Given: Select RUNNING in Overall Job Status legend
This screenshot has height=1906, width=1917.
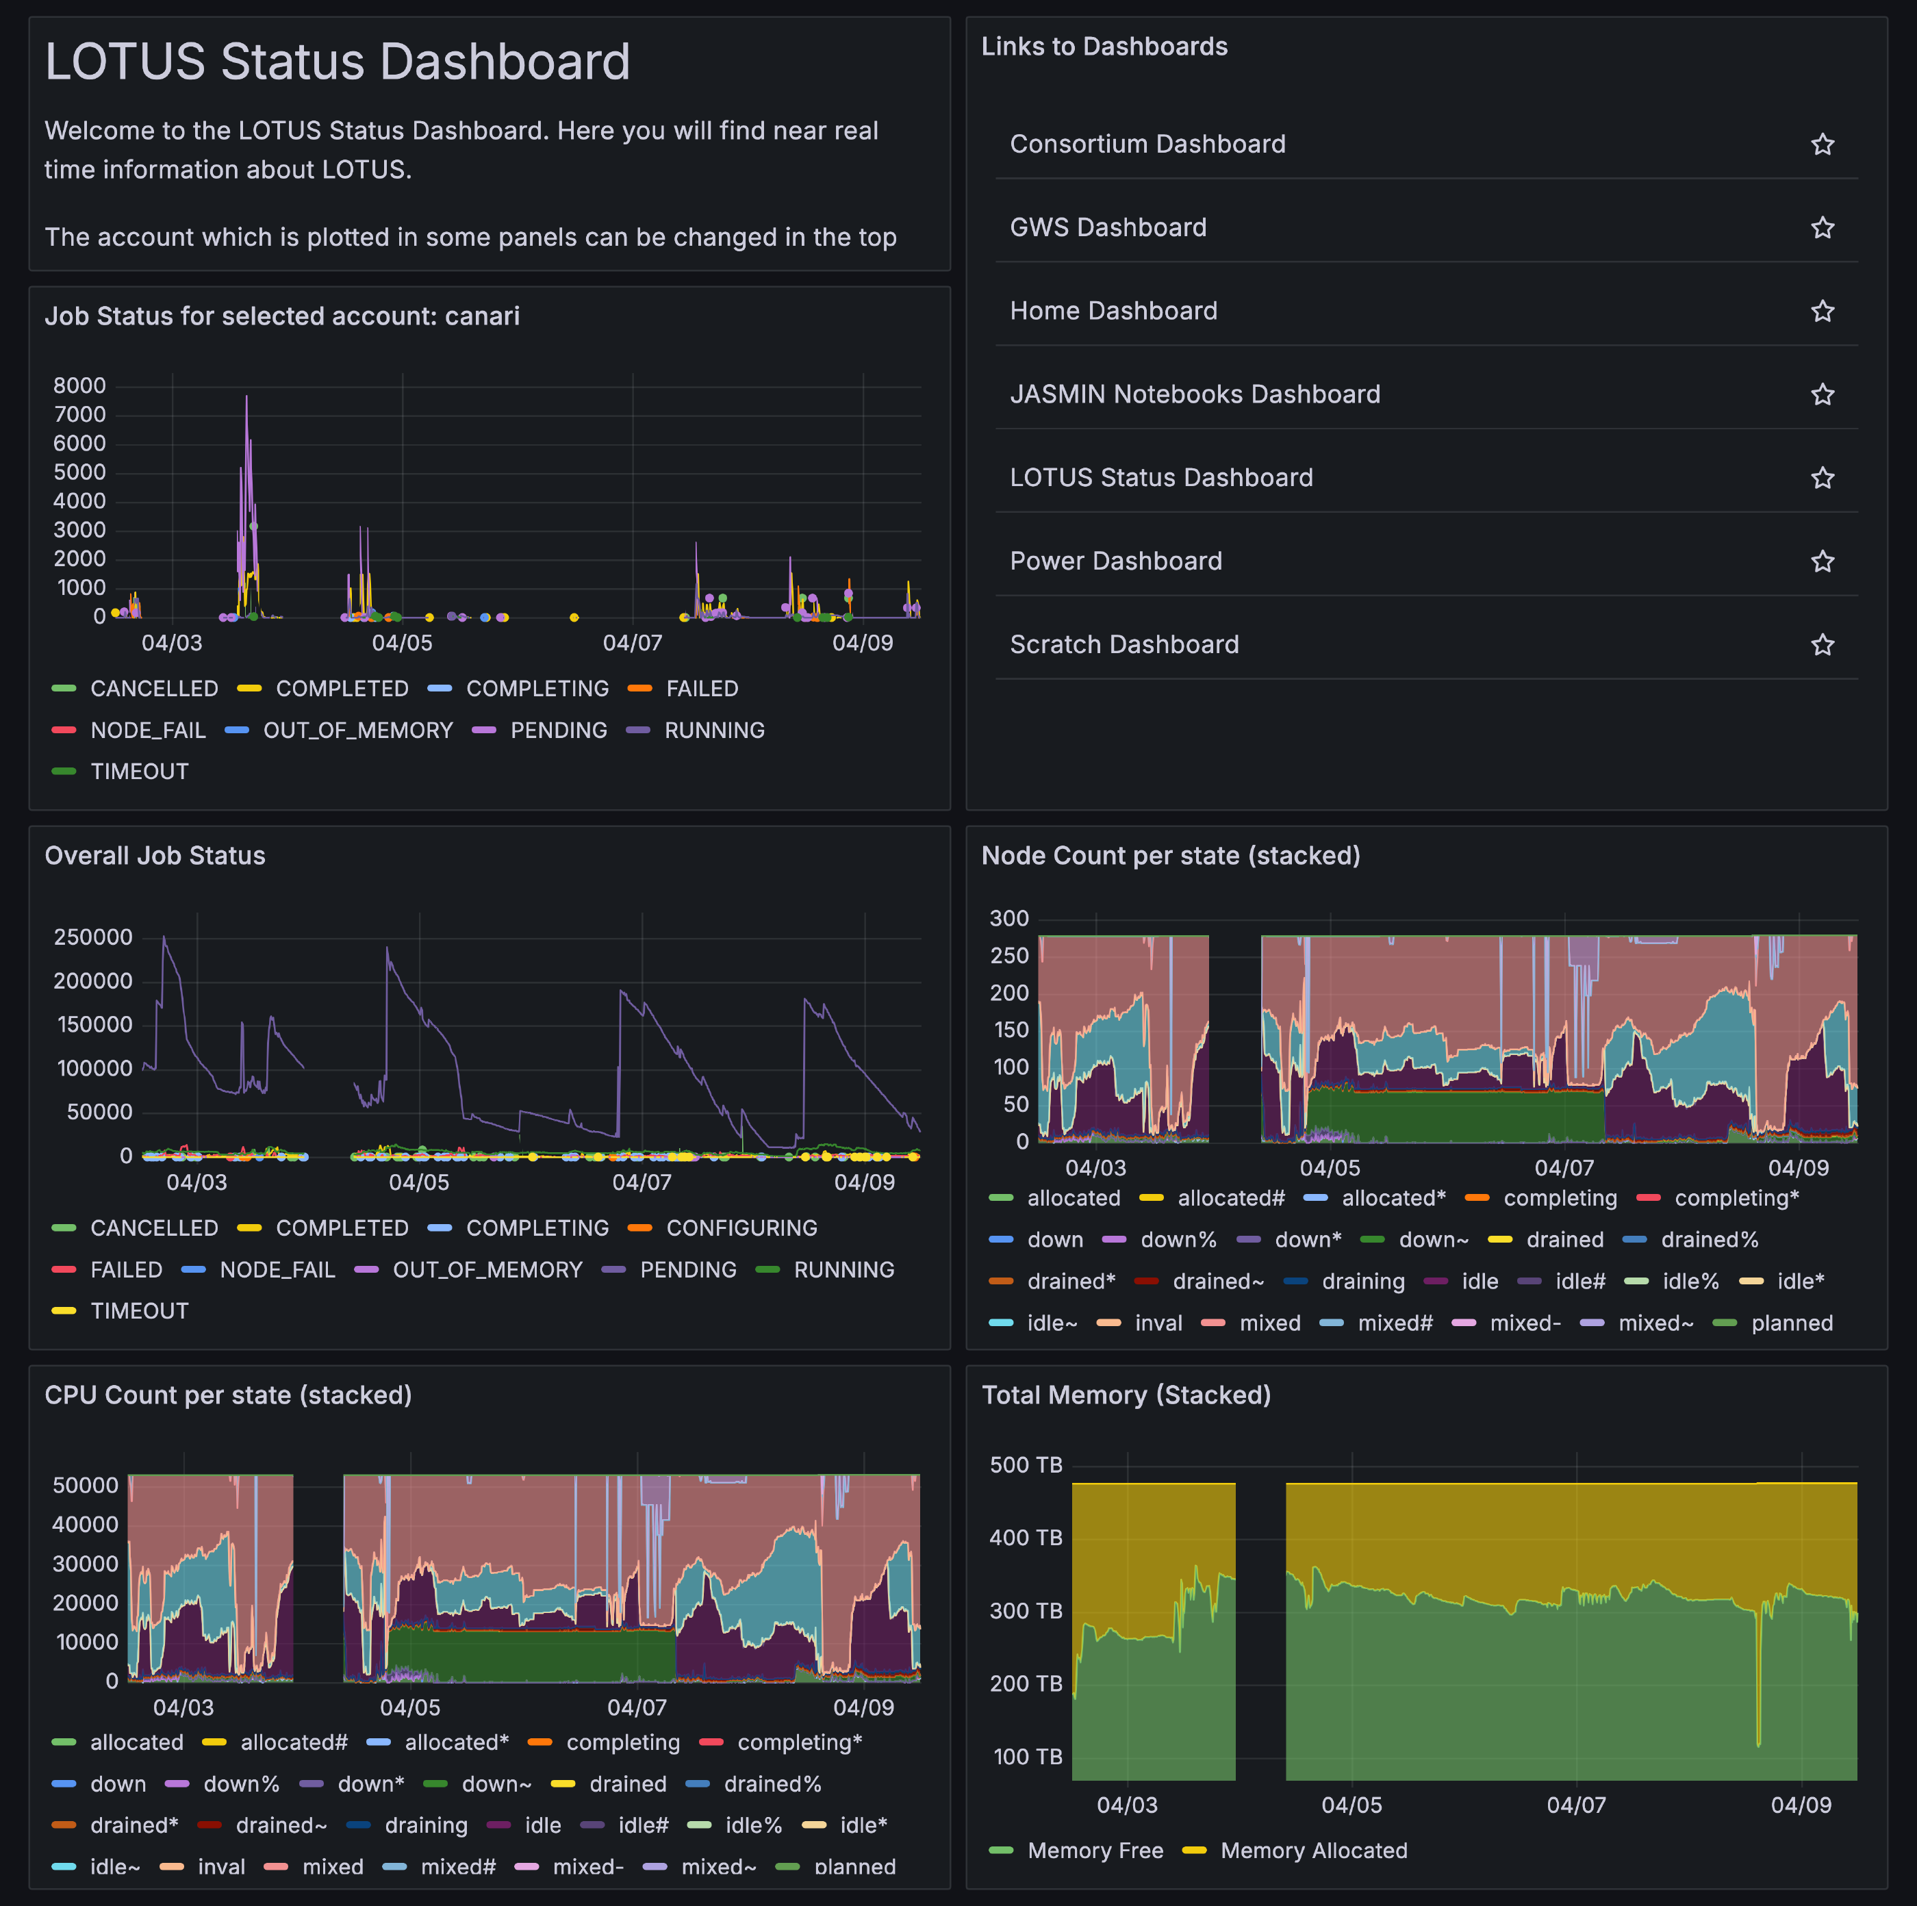Looking at the screenshot, I should [843, 1270].
